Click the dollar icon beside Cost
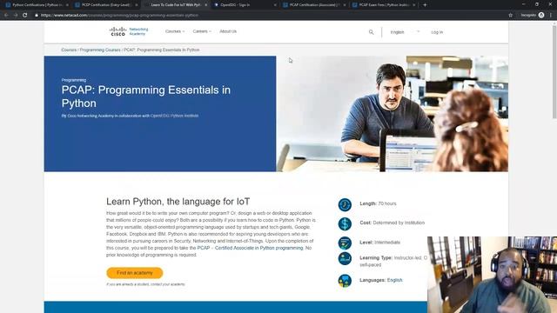This screenshot has width=557, height=313. (345, 224)
